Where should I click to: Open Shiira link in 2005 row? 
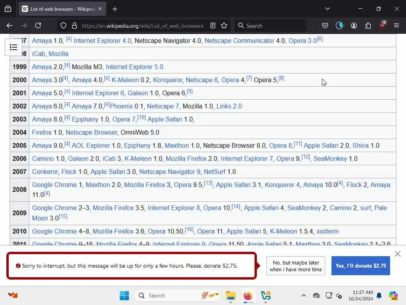pyautogui.click(x=360, y=145)
